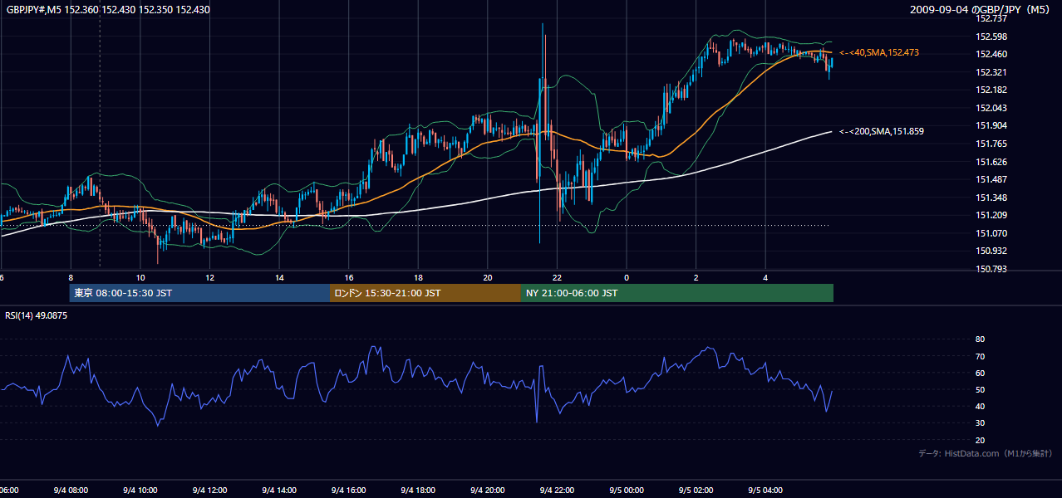This screenshot has height=498, width=1062.
Task: Click hour 10 on the price chart axis
Action: pos(140,278)
